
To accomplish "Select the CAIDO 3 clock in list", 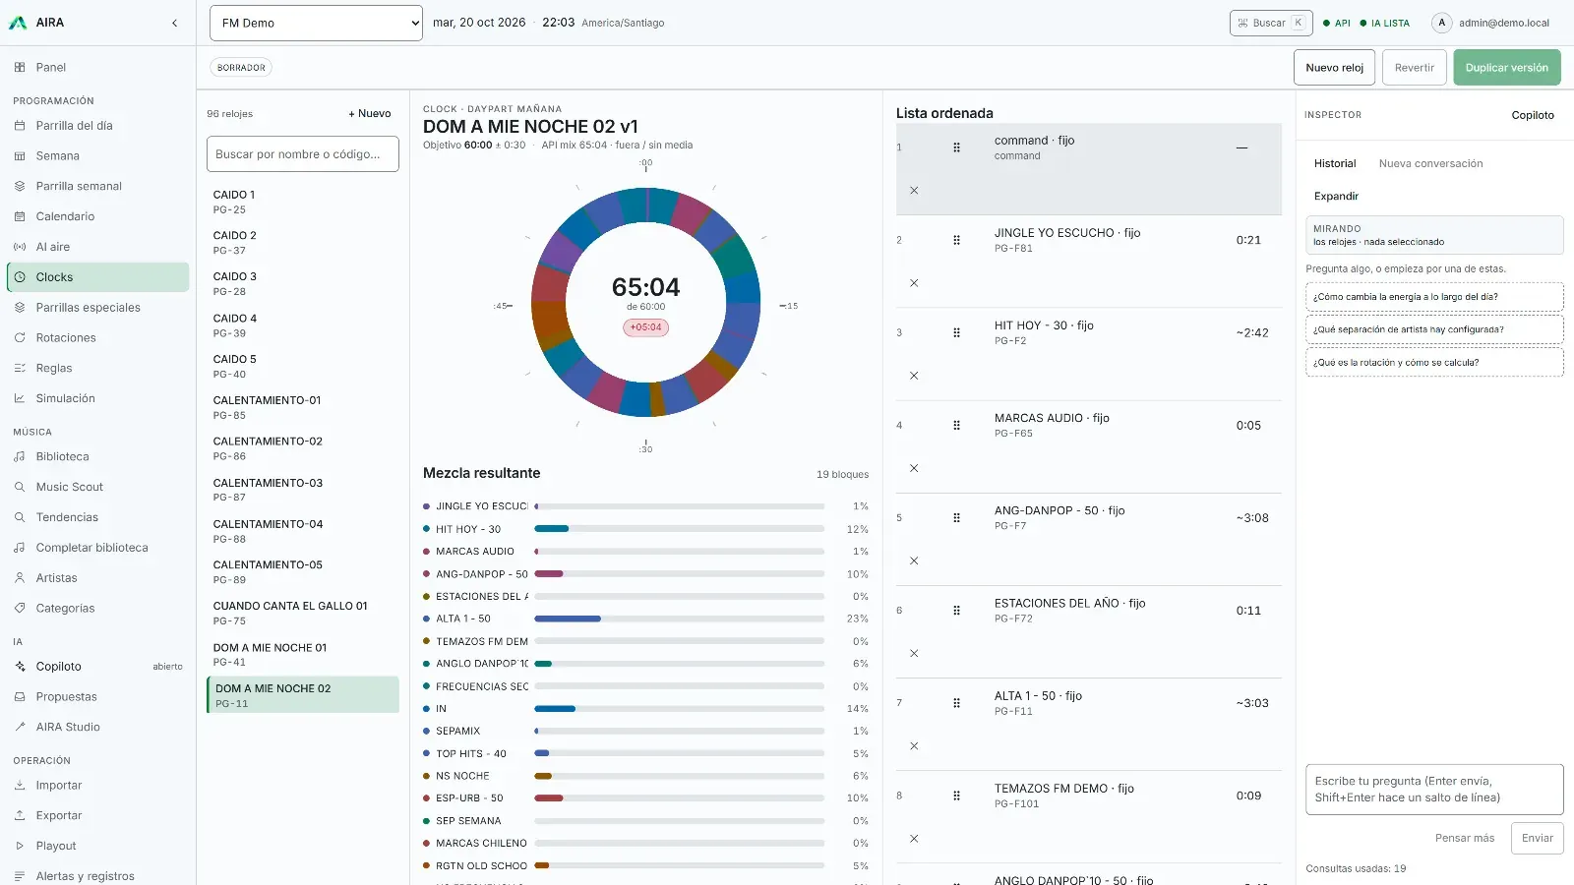I will pos(303,284).
